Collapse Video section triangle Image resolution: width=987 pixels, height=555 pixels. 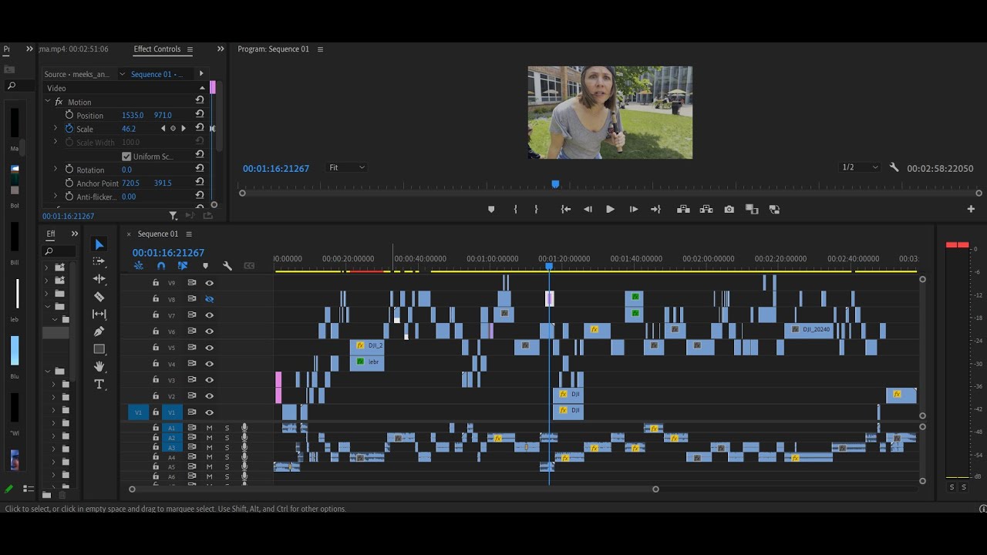coord(203,88)
